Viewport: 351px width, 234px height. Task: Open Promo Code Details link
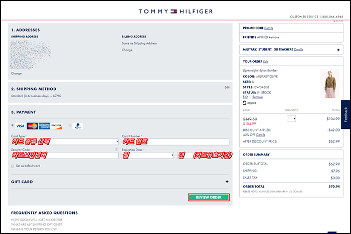click(268, 28)
